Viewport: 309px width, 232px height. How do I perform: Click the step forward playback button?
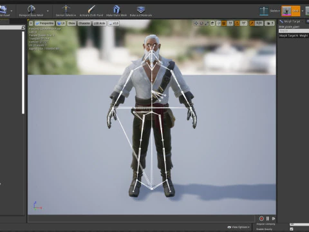[x=274, y=218]
